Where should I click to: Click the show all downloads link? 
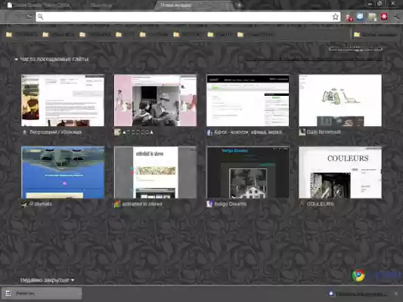coord(361,294)
